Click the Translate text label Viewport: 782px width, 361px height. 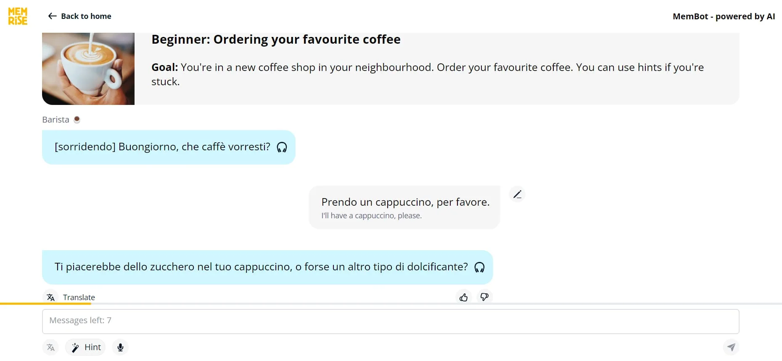79,297
